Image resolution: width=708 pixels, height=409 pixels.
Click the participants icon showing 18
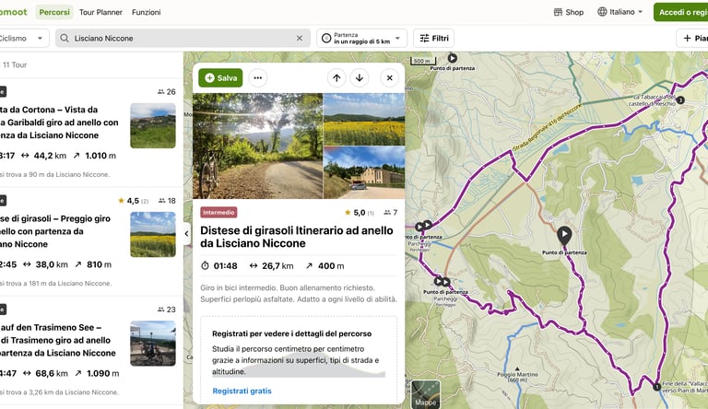(x=161, y=201)
